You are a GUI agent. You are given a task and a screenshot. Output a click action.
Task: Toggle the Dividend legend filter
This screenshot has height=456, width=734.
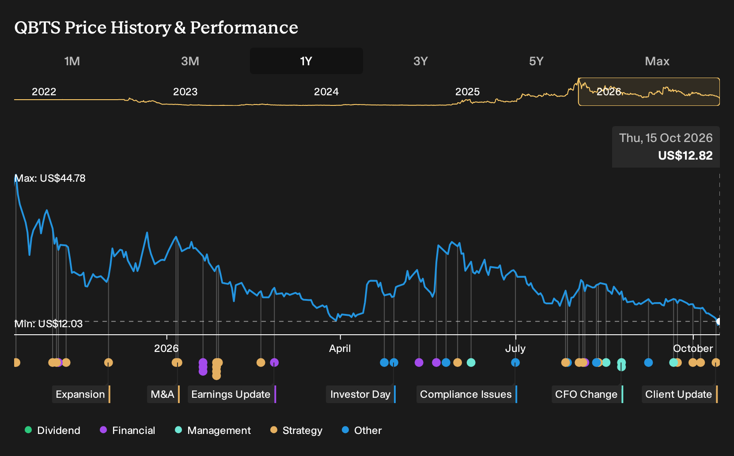(x=53, y=430)
